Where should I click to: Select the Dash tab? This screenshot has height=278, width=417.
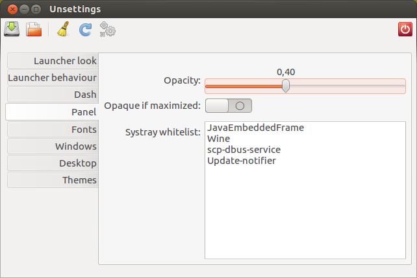(53, 95)
